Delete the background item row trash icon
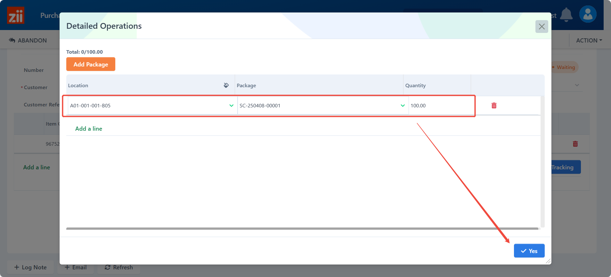This screenshot has width=611, height=277. (x=575, y=144)
